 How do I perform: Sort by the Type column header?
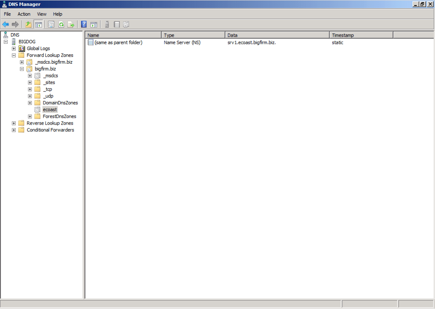click(x=193, y=35)
